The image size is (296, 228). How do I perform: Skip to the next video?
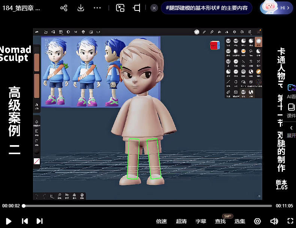[39, 221]
